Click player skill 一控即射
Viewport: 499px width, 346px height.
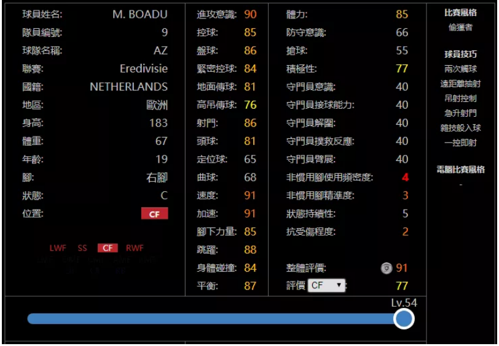460,143
